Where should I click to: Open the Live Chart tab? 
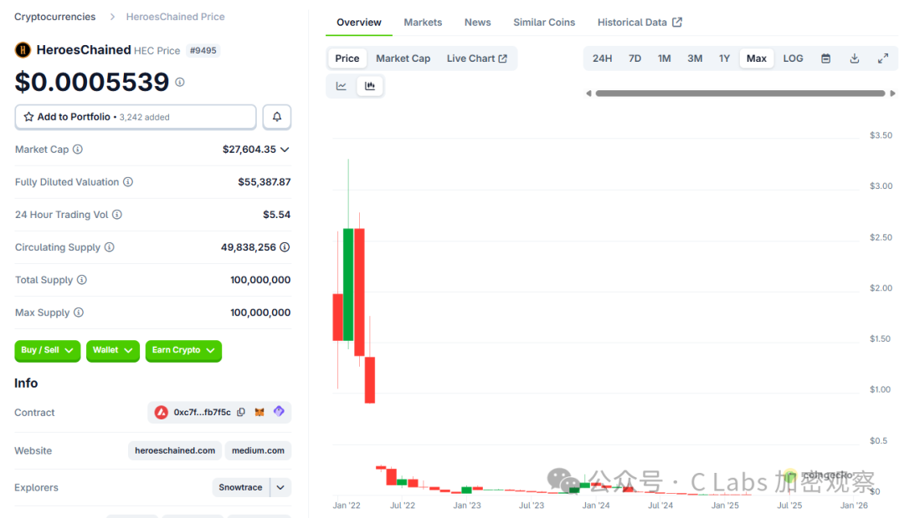[477, 58]
